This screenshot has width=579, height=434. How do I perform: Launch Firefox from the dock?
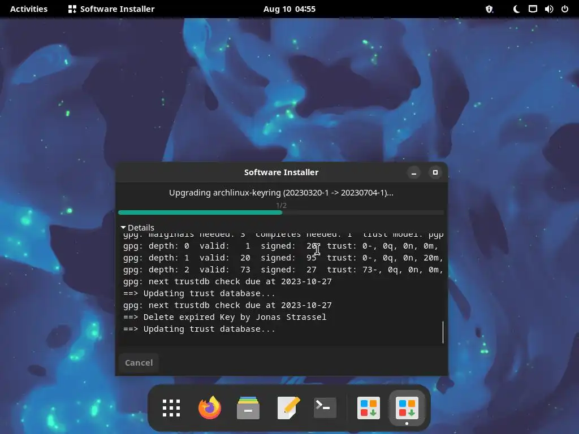tap(210, 408)
